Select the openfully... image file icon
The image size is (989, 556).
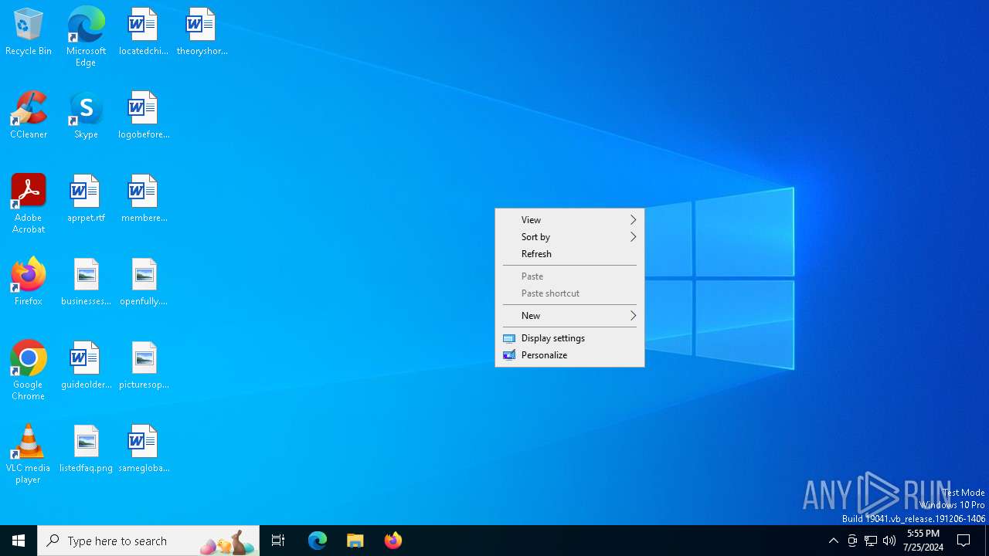point(143,283)
